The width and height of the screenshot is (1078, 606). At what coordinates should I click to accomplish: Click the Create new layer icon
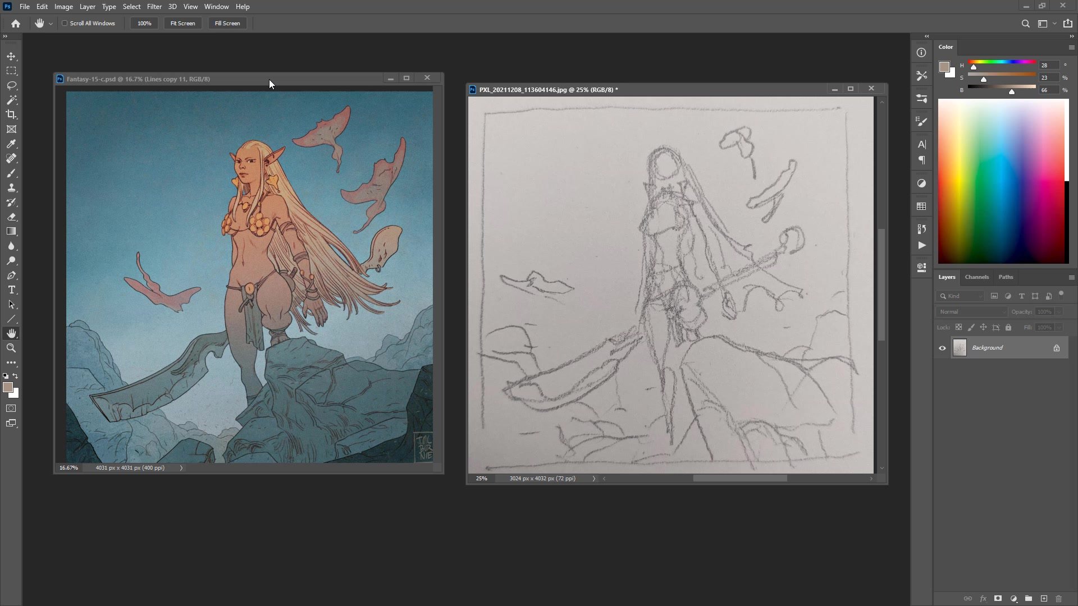pos(1044,599)
